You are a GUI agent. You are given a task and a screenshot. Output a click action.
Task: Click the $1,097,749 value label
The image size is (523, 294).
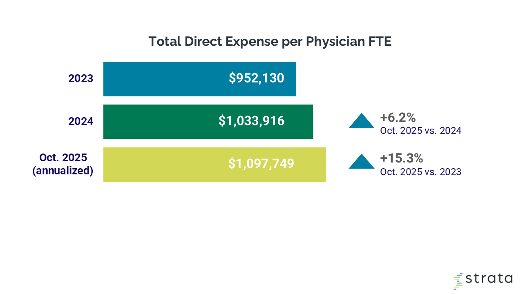tap(261, 163)
